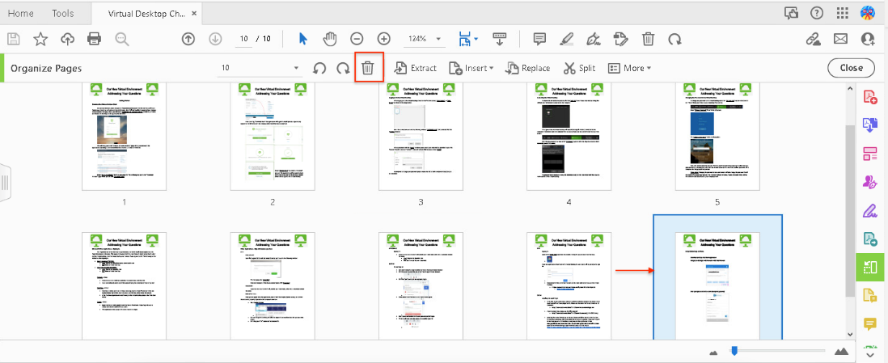Go to previous page arrow
Screen dimensions: 888x363
click(x=188, y=39)
